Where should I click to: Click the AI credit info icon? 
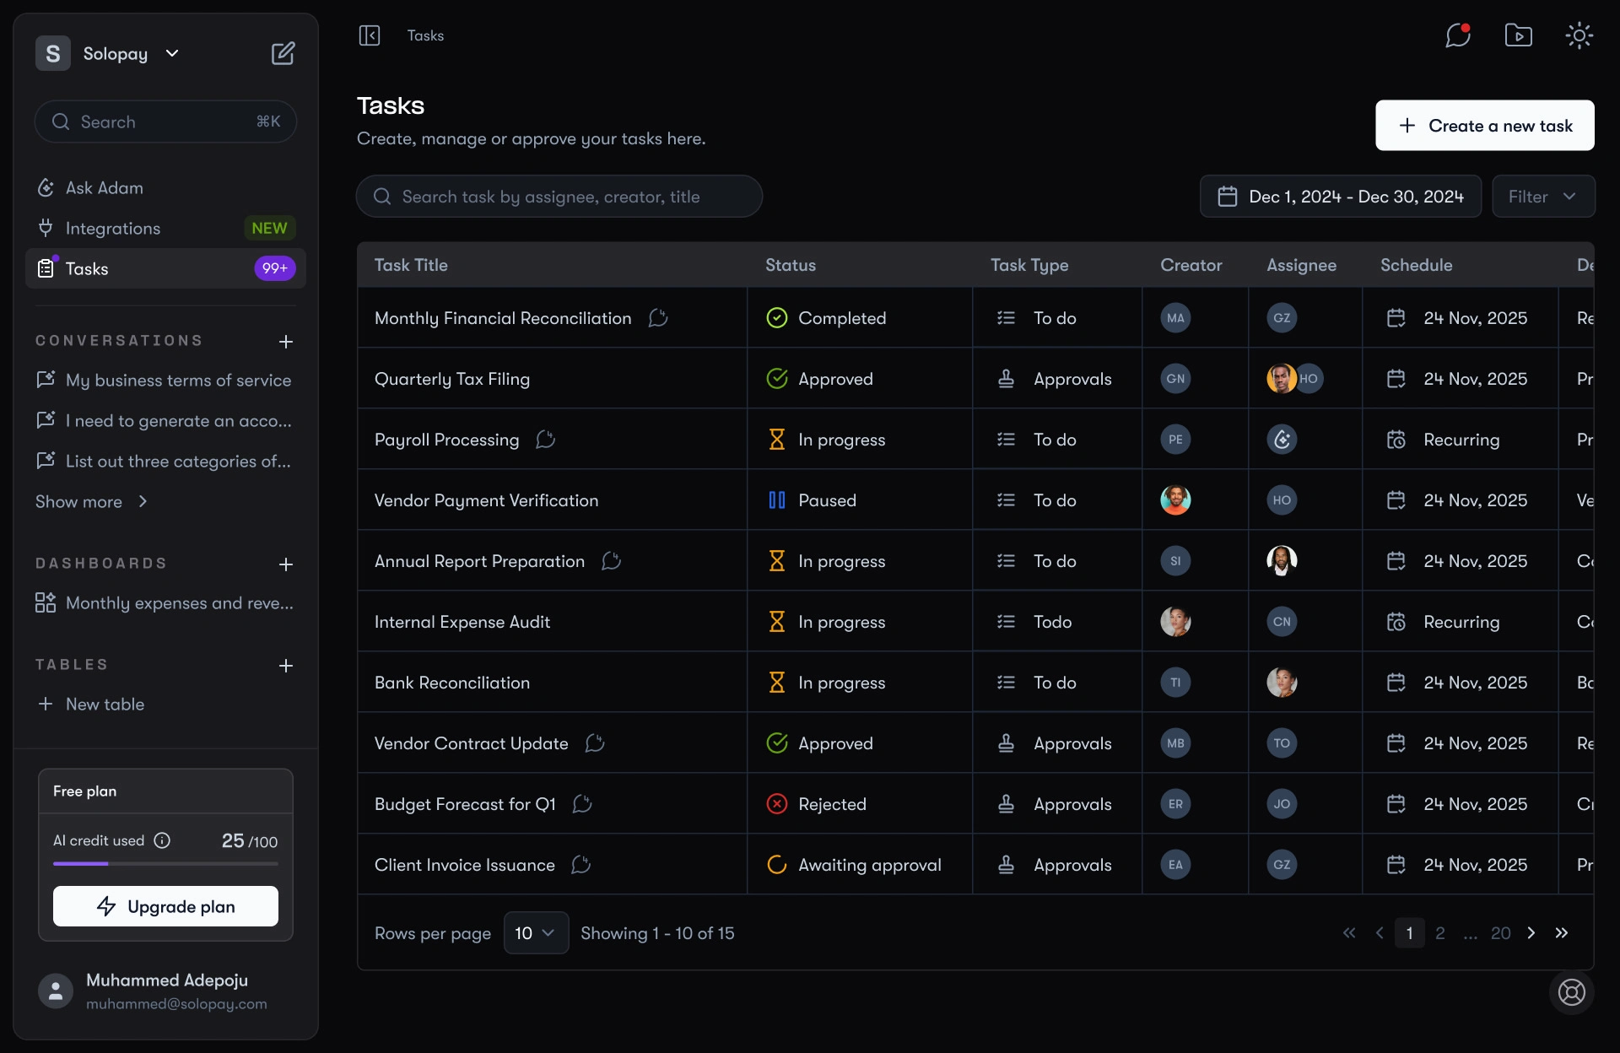click(161, 840)
